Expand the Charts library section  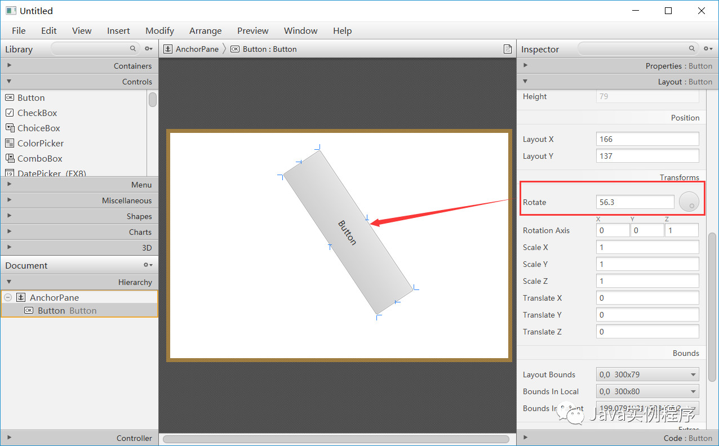pyautogui.click(x=9, y=231)
